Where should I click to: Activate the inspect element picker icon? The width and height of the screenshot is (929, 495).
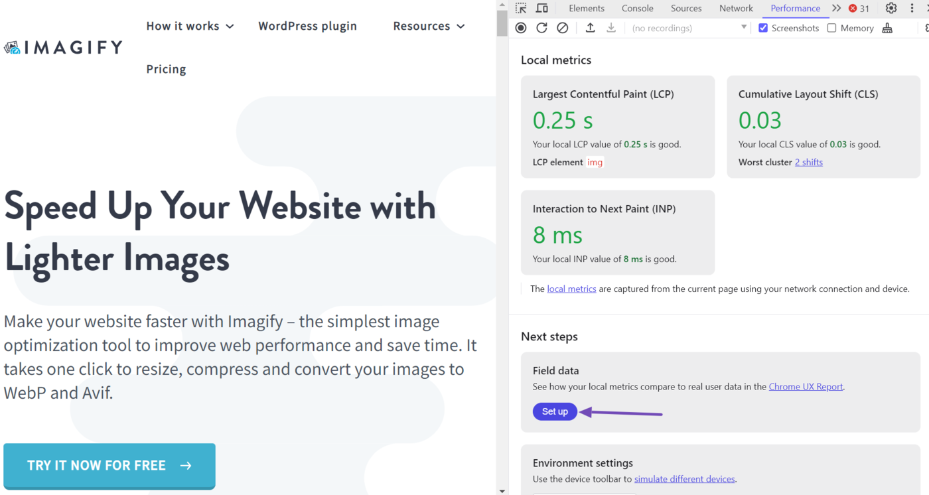click(521, 8)
